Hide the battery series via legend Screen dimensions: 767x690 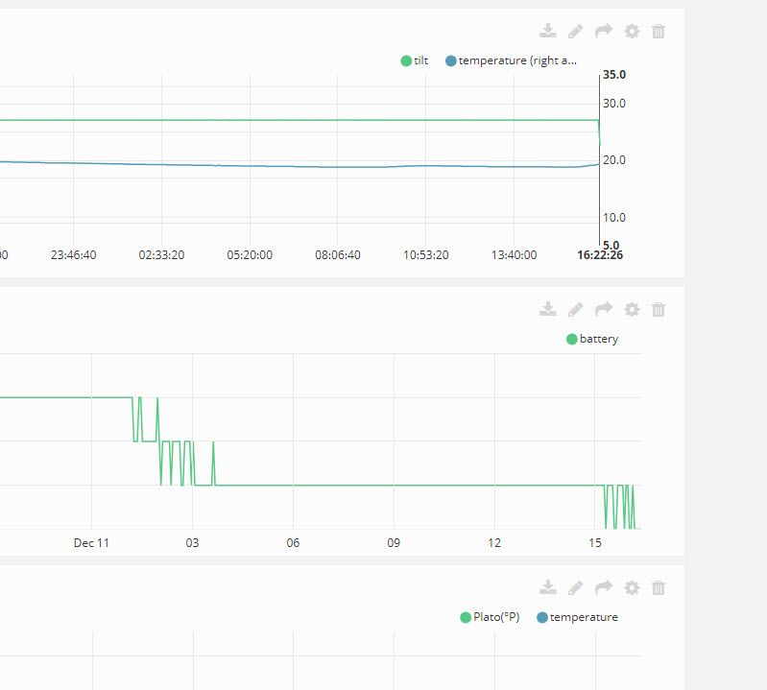click(592, 339)
